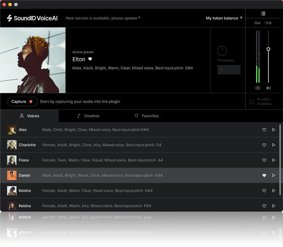Select the Alex avatar thumbnail
This screenshot has width=283, height=247.
[12, 130]
